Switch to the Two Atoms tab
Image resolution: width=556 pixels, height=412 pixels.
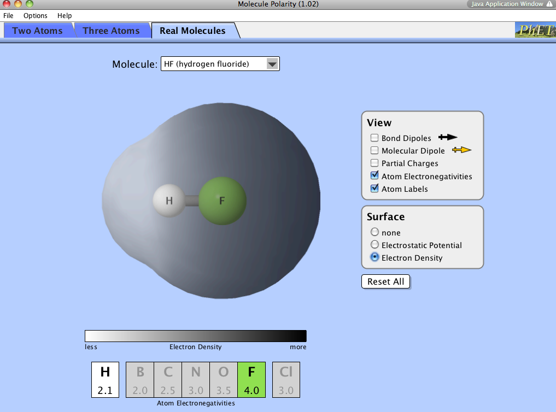pyautogui.click(x=37, y=31)
